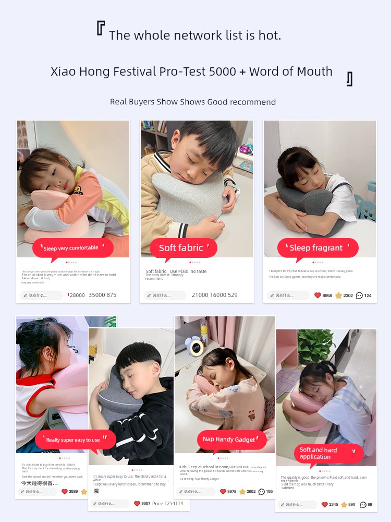Open photo of boy in black hoodie sleeping
The width and height of the screenshot is (391, 522).
click(131, 396)
